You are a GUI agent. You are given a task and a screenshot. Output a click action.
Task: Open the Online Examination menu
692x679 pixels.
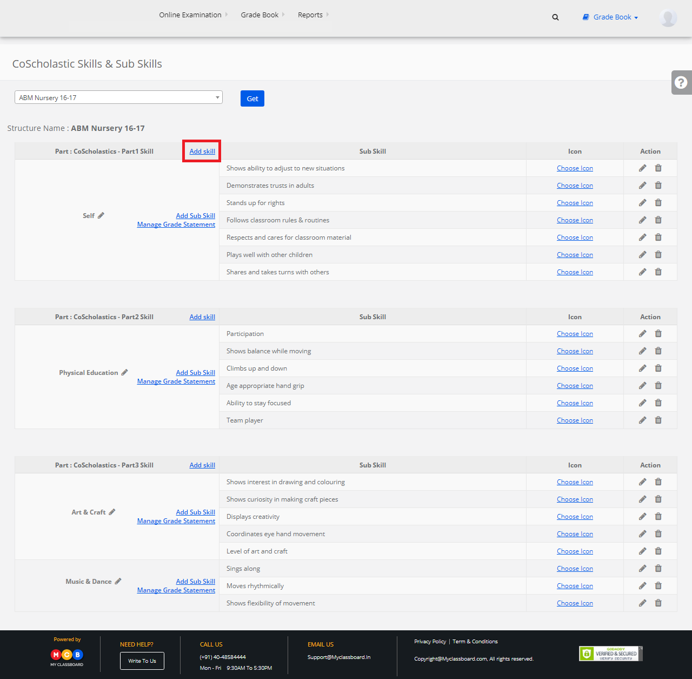coord(193,15)
